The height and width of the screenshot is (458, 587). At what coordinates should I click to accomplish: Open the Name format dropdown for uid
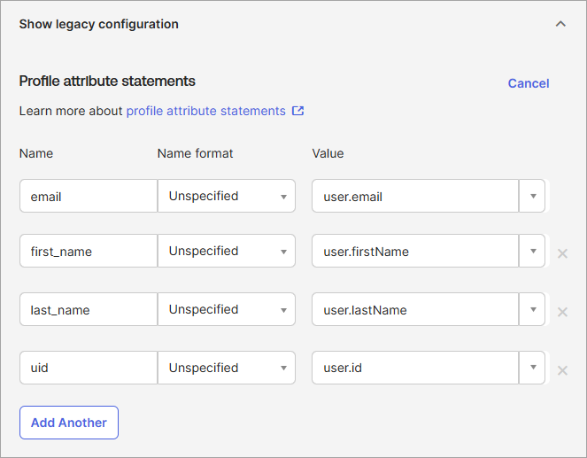(227, 368)
